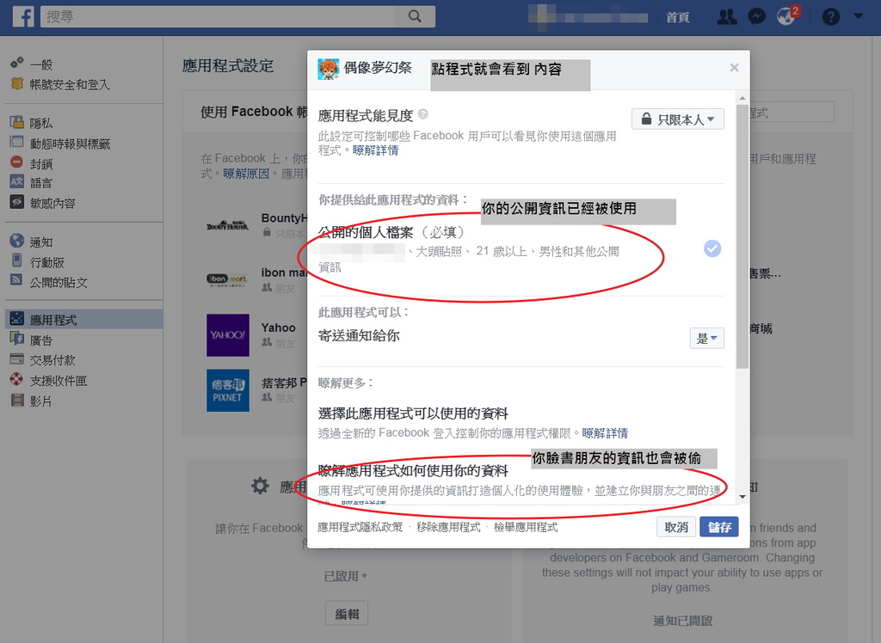Open 隱私 settings page

[41, 123]
